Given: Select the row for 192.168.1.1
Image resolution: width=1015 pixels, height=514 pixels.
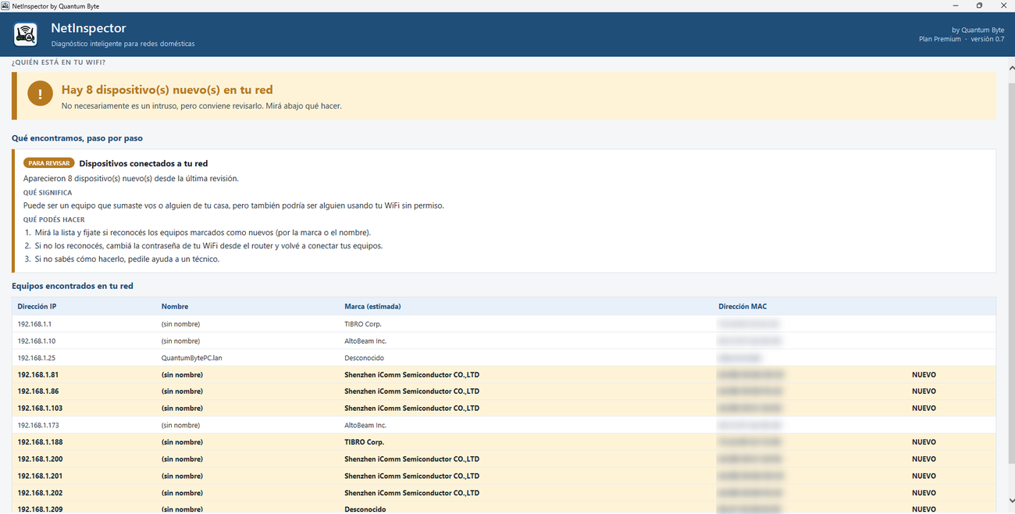Looking at the screenshot, I should tap(504, 323).
